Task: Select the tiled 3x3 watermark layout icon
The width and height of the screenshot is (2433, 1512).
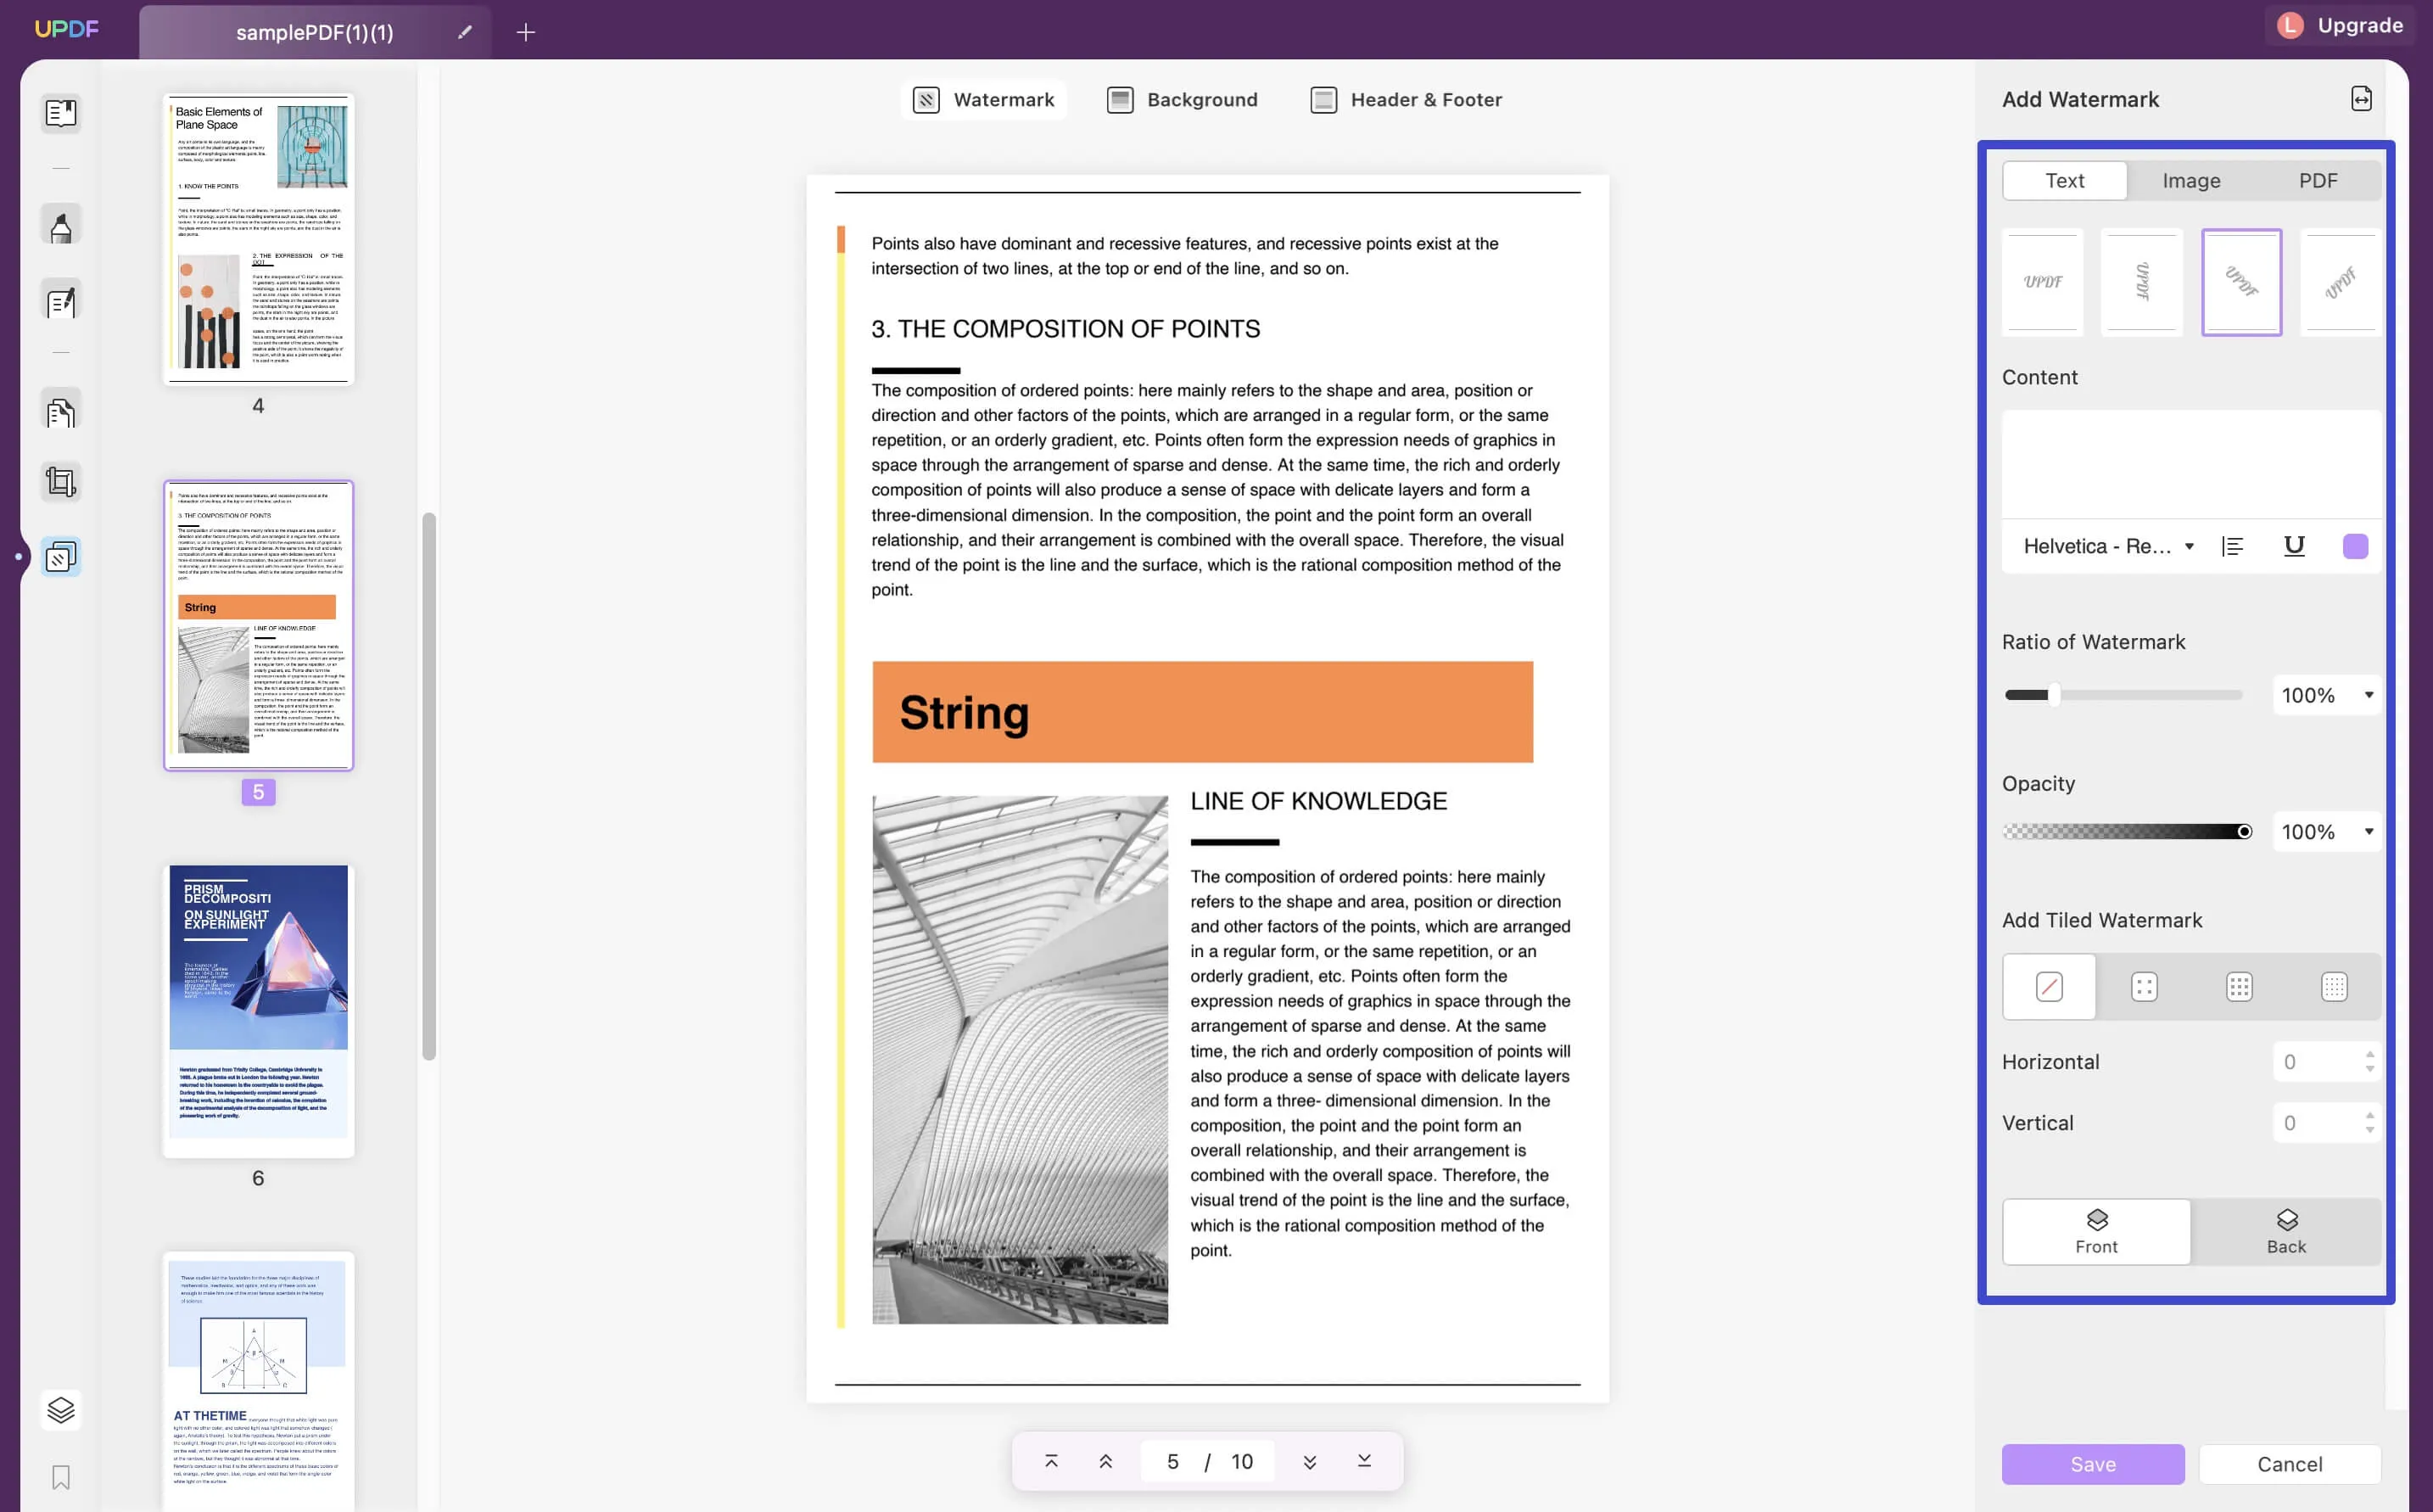Action: (x=2238, y=986)
